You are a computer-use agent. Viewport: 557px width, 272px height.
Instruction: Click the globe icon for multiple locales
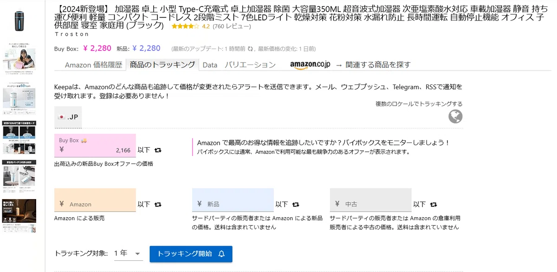point(455,117)
